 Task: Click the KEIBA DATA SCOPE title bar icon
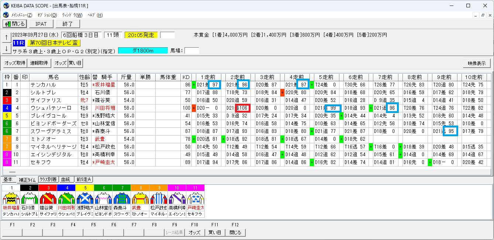6,6
